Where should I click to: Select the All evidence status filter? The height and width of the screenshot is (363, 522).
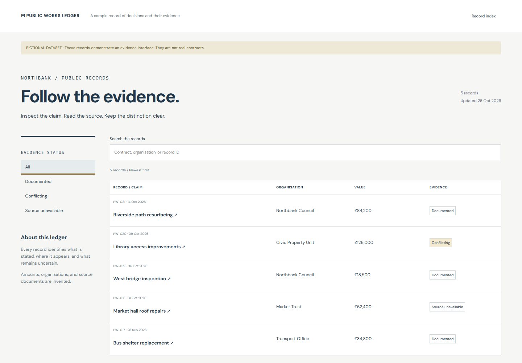58,167
